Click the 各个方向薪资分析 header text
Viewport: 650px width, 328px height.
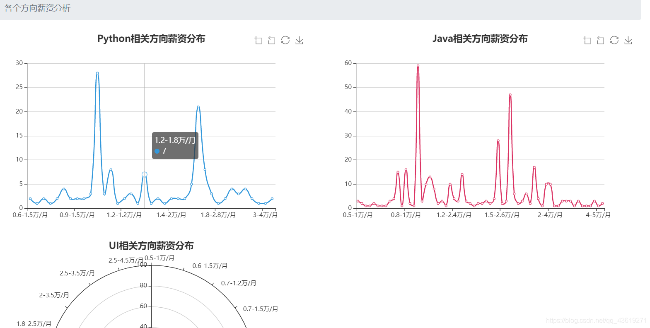pos(37,8)
